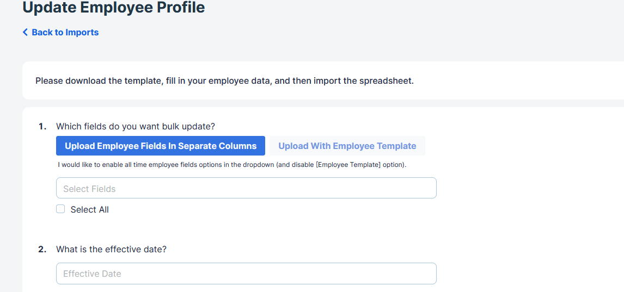The height and width of the screenshot is (292, 624).
Task: Switch to Upload With Employee Template
Action: point(347,146)
